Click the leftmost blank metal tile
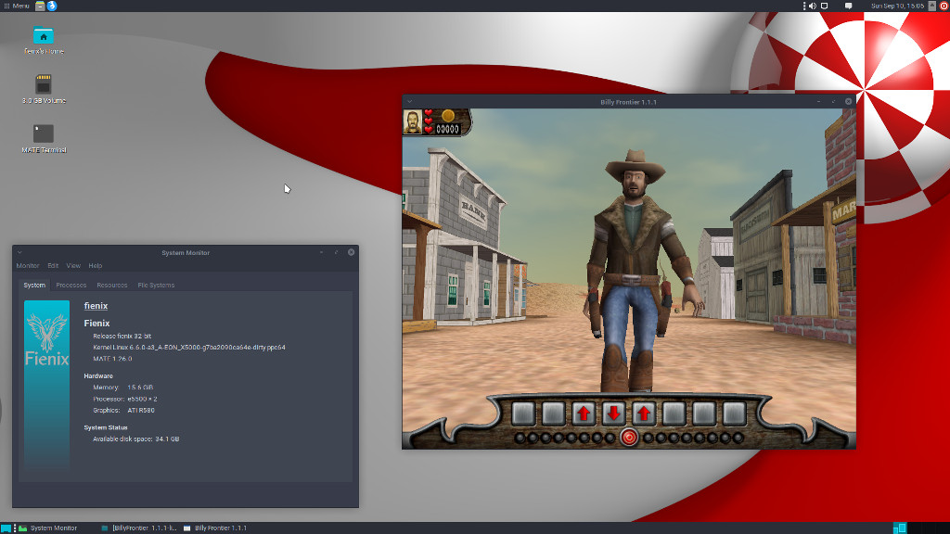The image size is (950, 534). (523, 413)
